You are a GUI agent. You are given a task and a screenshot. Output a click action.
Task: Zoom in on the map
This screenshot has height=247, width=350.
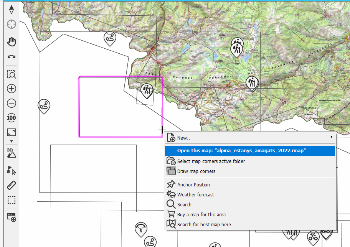pyautogui.click(x=11, y=89)
